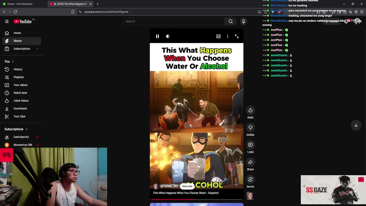Open Subscriptions feed in sidebar
The width and height of the screenshot is (366, 206).
point(22,49)
